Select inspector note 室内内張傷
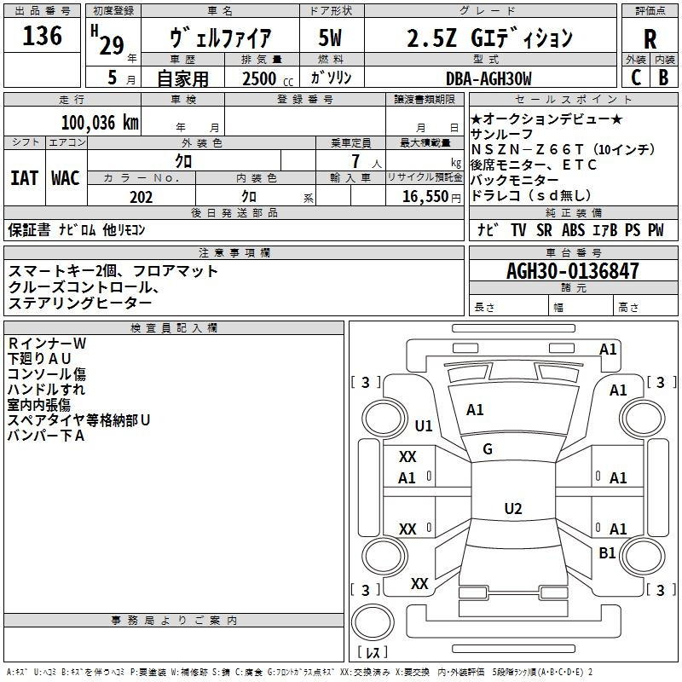 [x=38, y=404]
